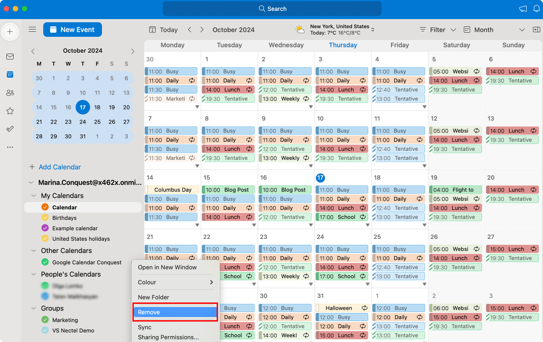
Task: Go to previous month in mini calendar
Action: tap(33, 51)
